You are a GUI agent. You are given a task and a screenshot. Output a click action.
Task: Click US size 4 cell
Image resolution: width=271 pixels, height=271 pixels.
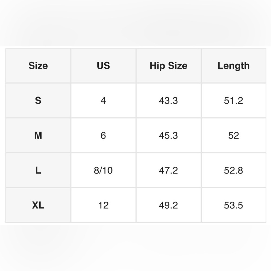(103, 101)
